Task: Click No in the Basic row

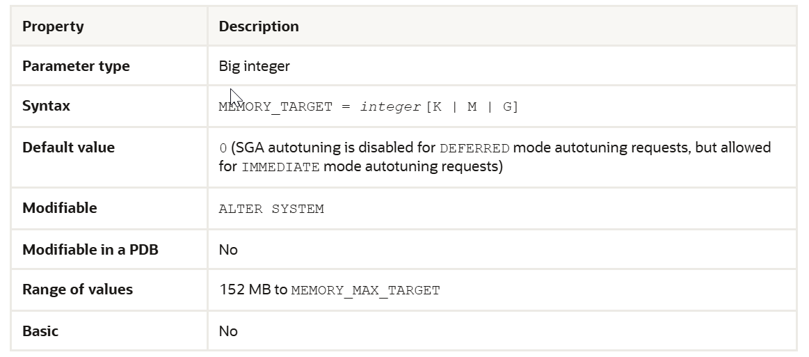Action: coord(228,331)
